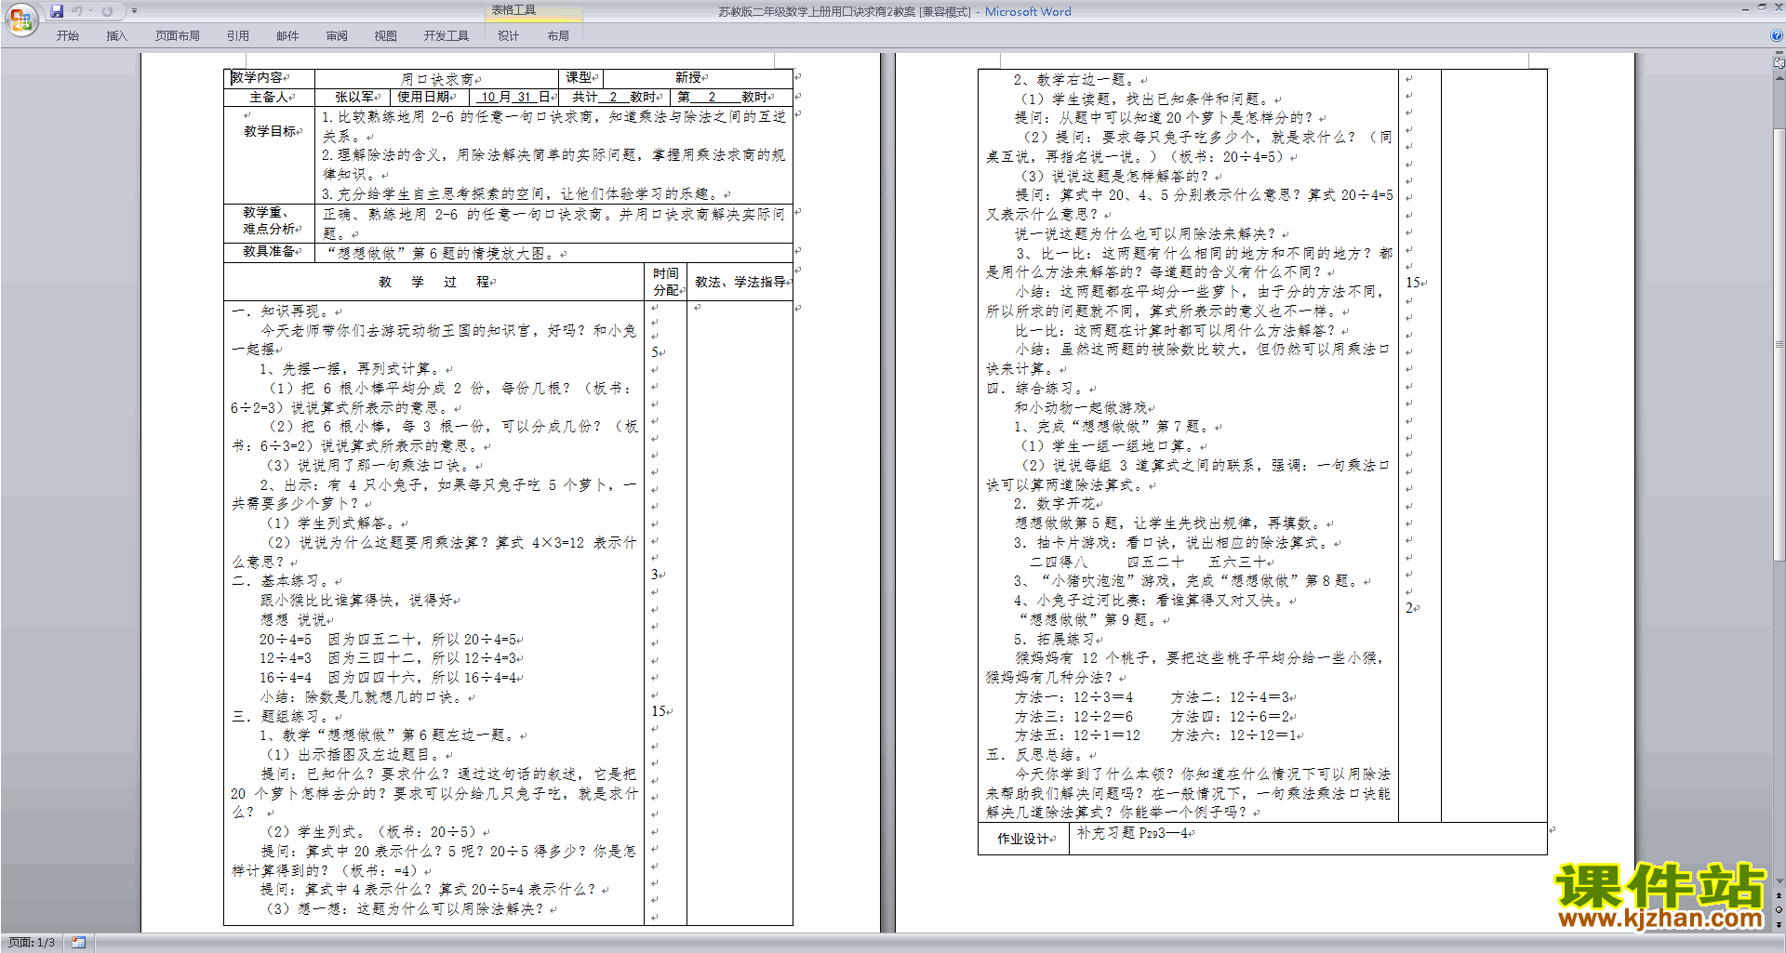The width and height of the screenshot is (1786, 953).
Task: Click the 作业设计 cell on page two
Action: (1024, 839)
